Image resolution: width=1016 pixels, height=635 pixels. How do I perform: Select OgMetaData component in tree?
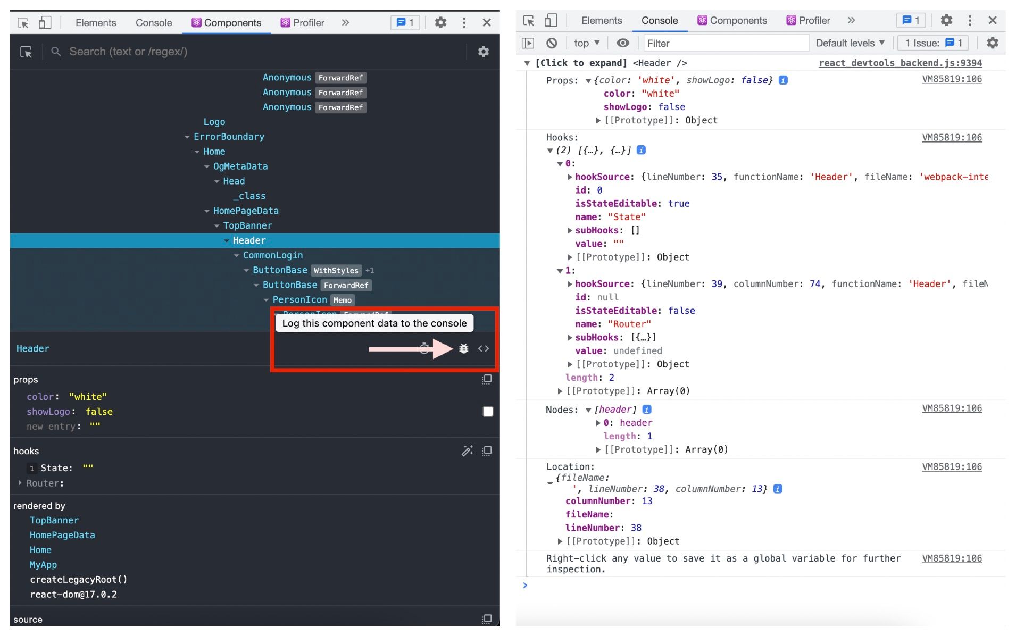coord(240,166)
